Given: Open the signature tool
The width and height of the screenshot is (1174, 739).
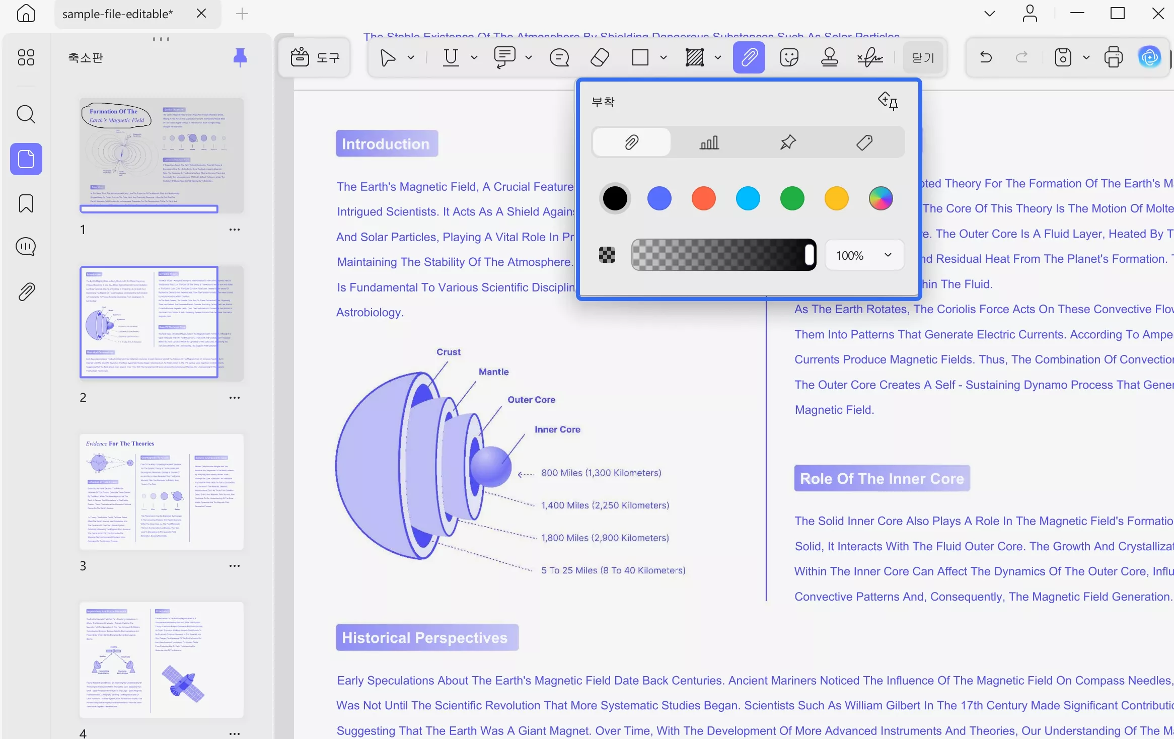Looking at the screenshot, I should point(870,57).
